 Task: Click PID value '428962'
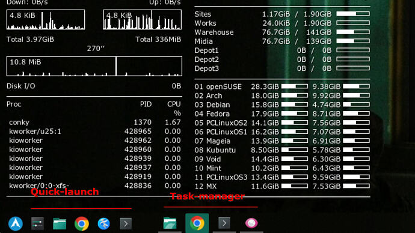138,141
